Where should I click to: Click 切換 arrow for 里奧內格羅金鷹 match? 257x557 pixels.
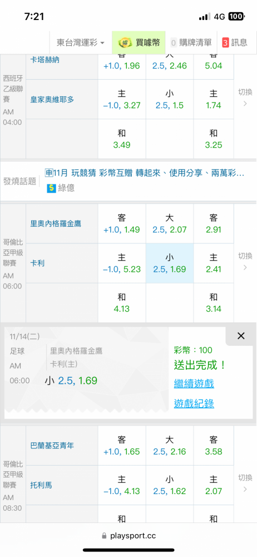(x=245, y=261)
